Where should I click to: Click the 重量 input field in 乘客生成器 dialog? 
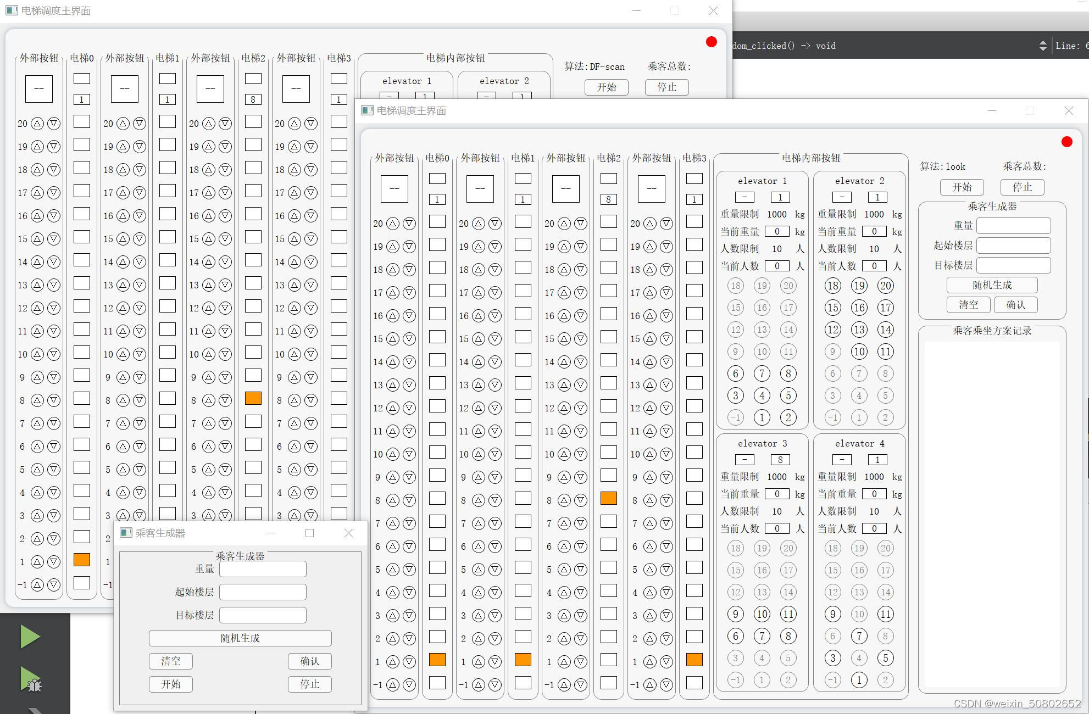coord(263,569)
